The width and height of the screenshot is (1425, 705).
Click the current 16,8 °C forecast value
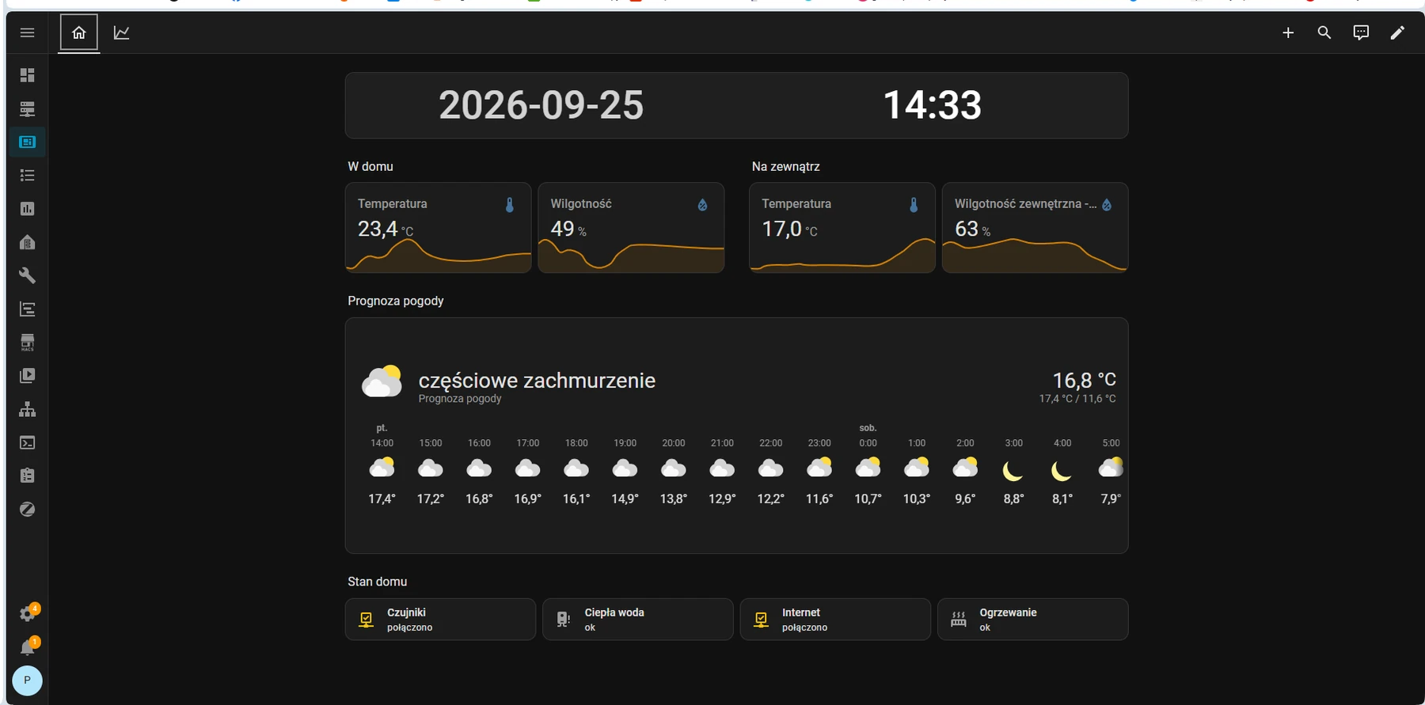point(1084,380)
